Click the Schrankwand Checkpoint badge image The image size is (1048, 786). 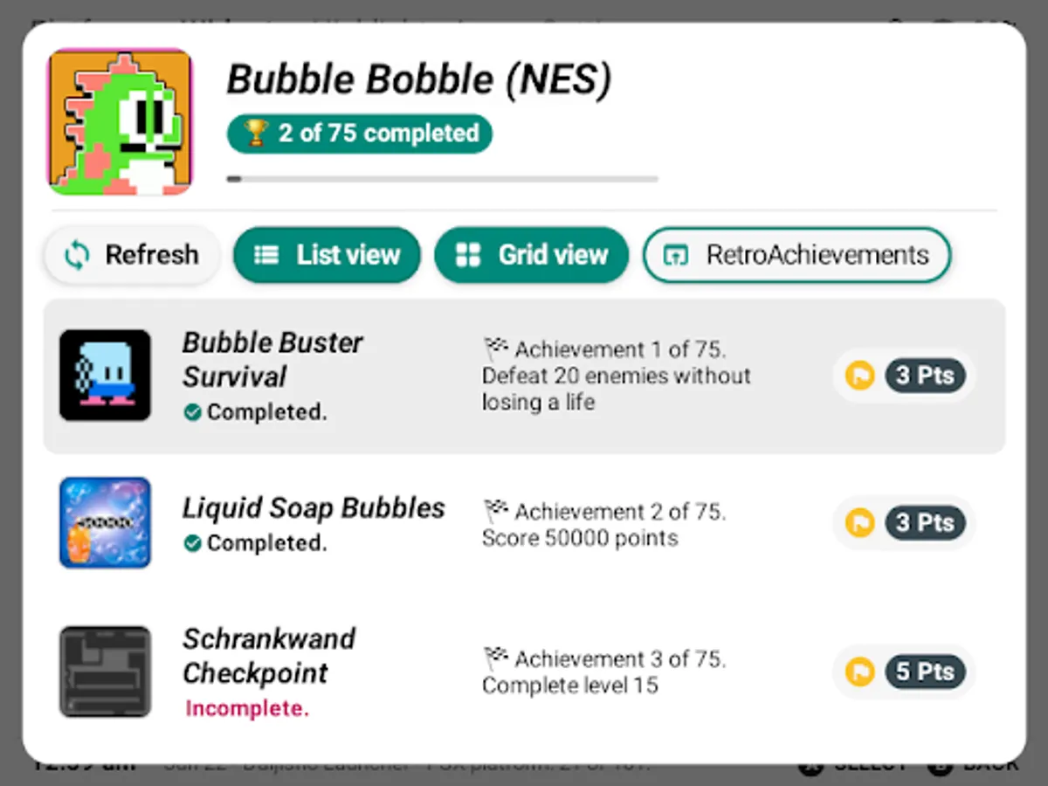click(105, 672)
